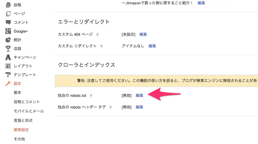Select the コメント speech bubble icon
The image size is (258, 144).
tap(8, 22)
